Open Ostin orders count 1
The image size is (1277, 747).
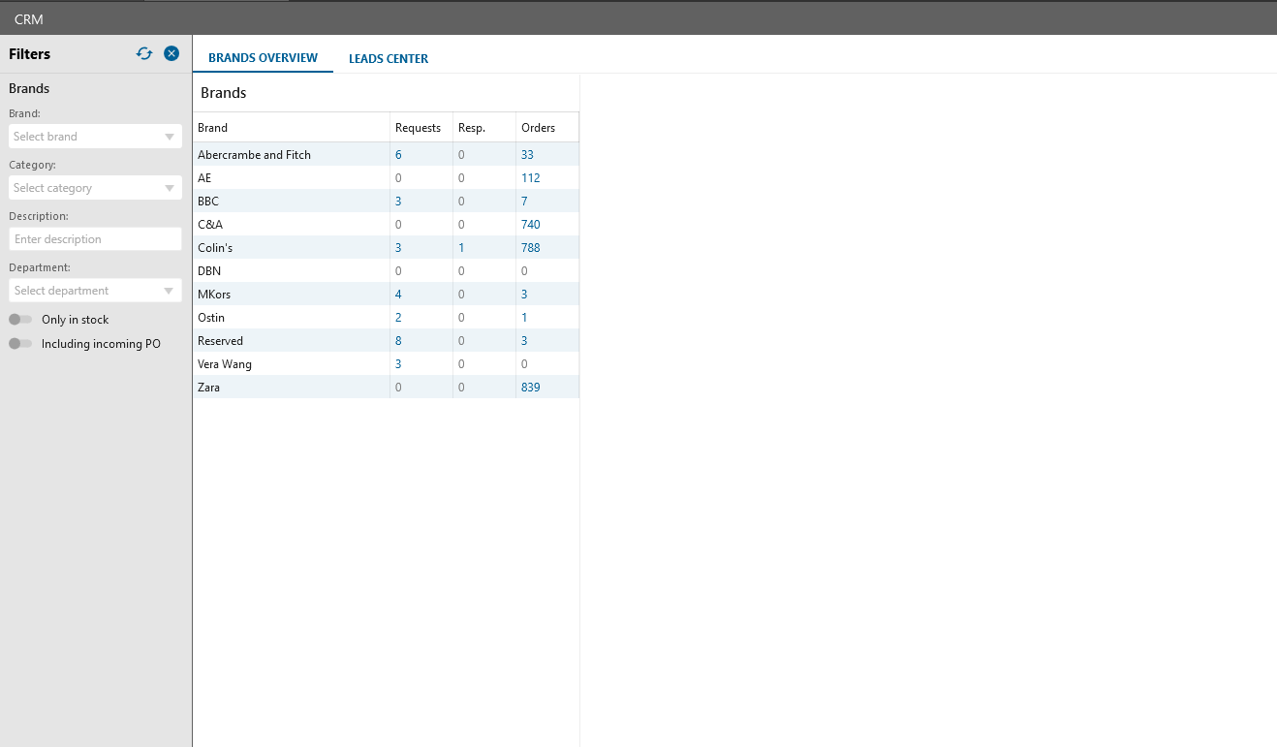(524, 318)
